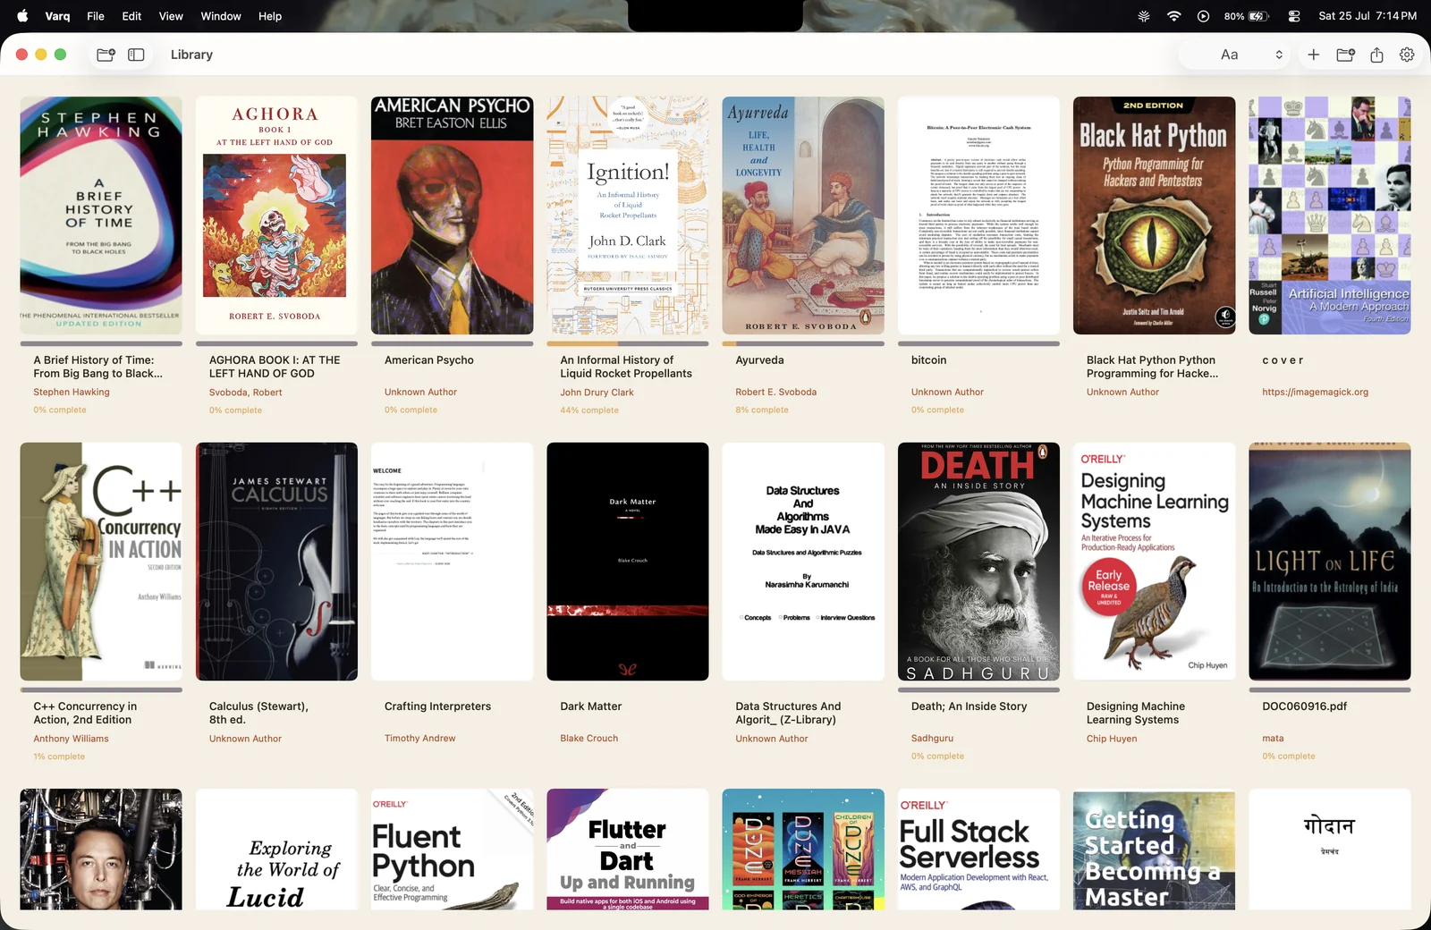Click author link John Drury Clark

[x=597, y=392]
